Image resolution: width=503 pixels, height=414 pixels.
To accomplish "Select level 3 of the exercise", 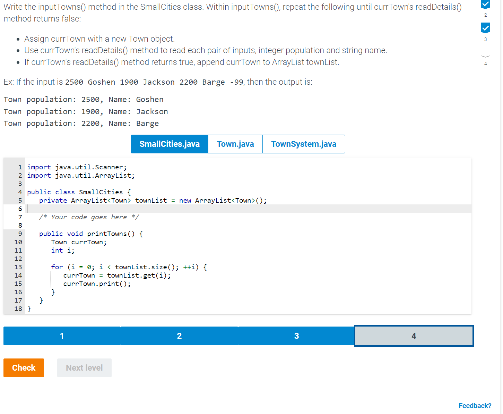I will [x=296, y=336].
